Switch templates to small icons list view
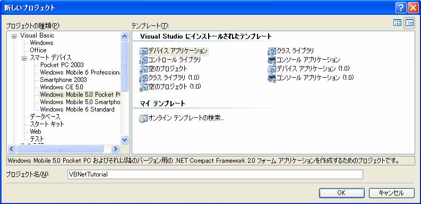Image resolution: width=421 pixels, height=204 pixels. click(x=410, y=23)
